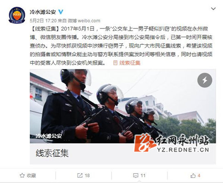Screen dimensions: 223x183
Task: Open the post options chevron menu
Action: click(213, 9)
